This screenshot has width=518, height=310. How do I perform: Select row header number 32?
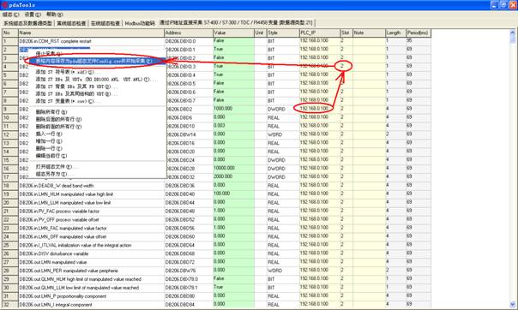pyautogui.click(x=10, y=305)
